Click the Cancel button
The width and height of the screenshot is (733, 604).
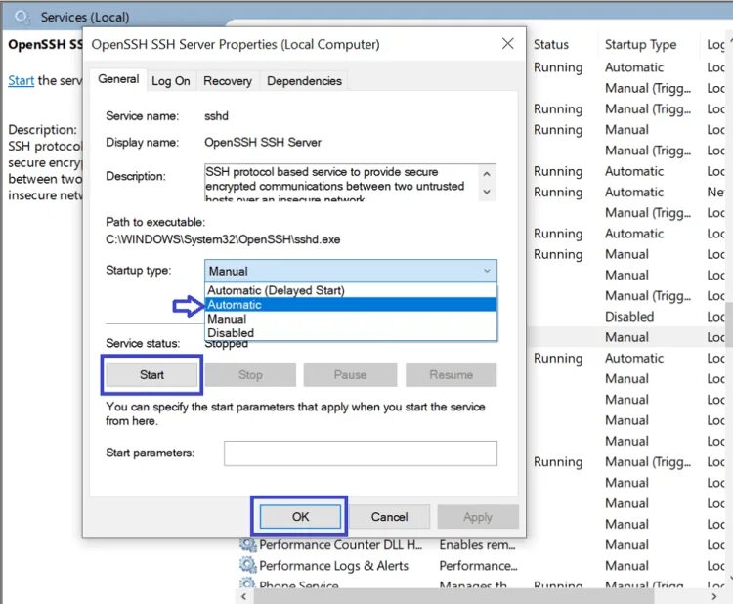[389, 517]
